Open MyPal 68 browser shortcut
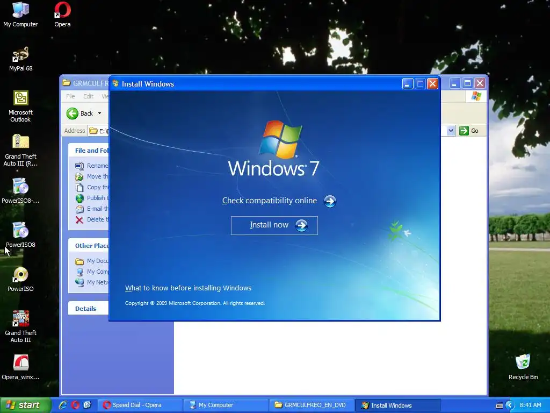550x413 pixels. coord(20,59)
